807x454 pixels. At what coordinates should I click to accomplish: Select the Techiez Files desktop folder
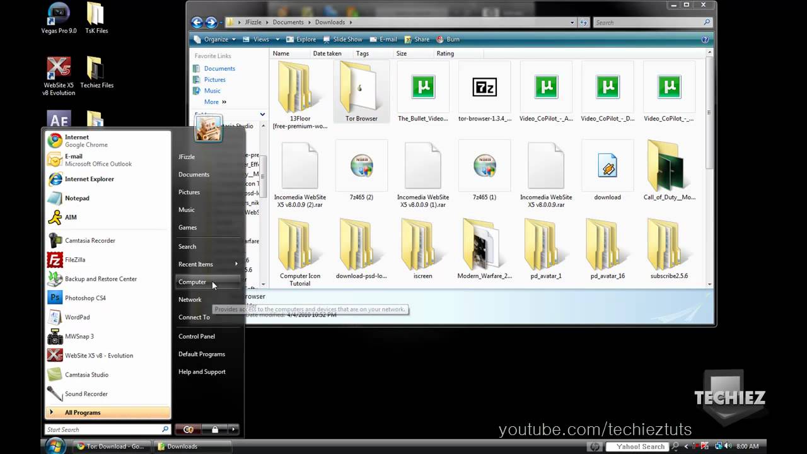96,73
